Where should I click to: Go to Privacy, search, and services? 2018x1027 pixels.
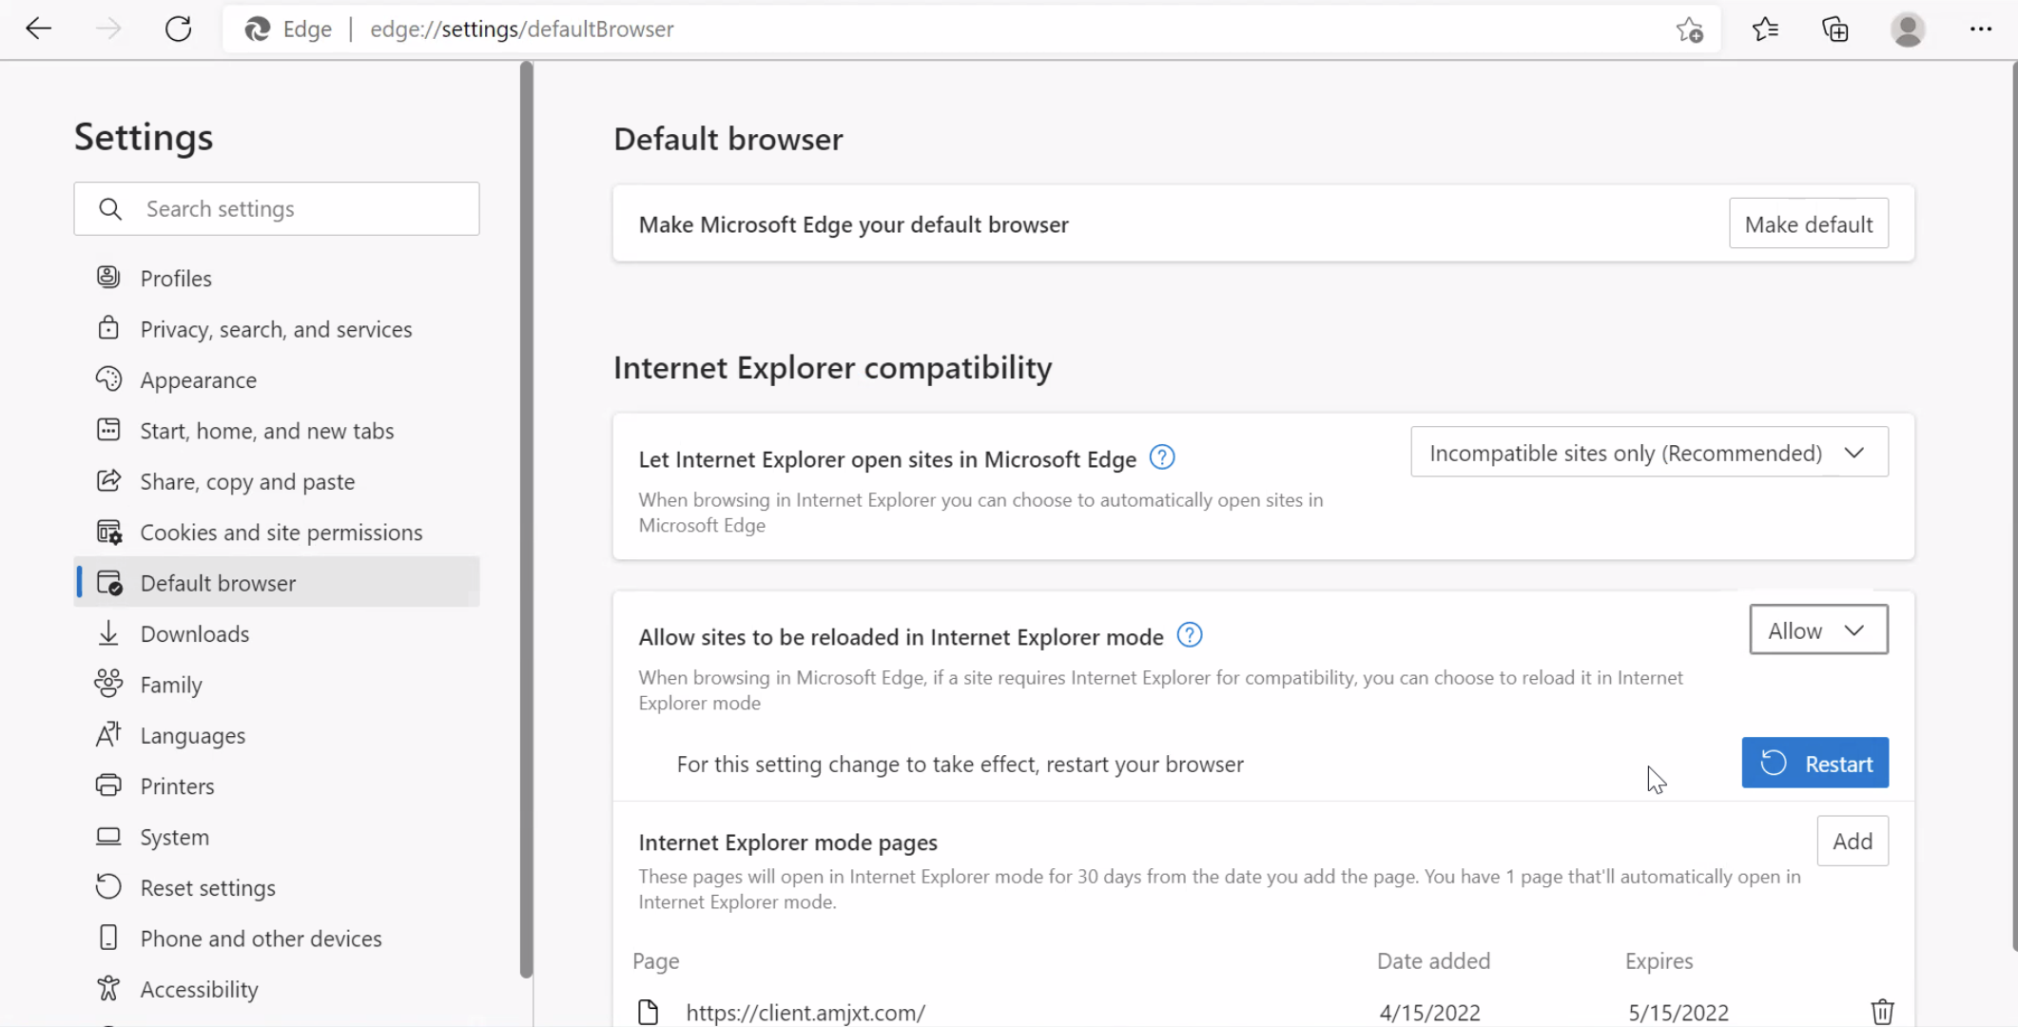click(276, 329)
